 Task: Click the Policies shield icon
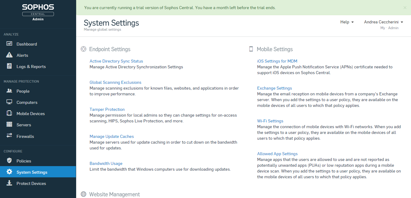click(9, 161)
